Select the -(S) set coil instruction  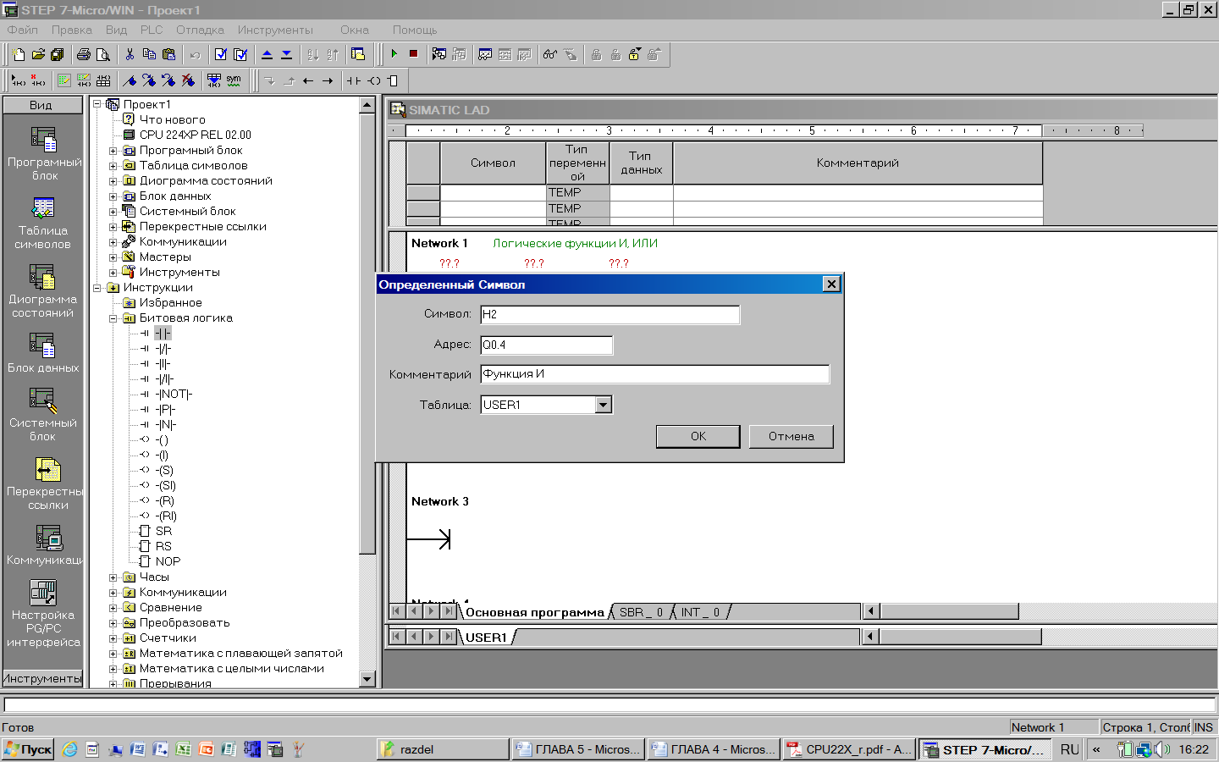164,471
